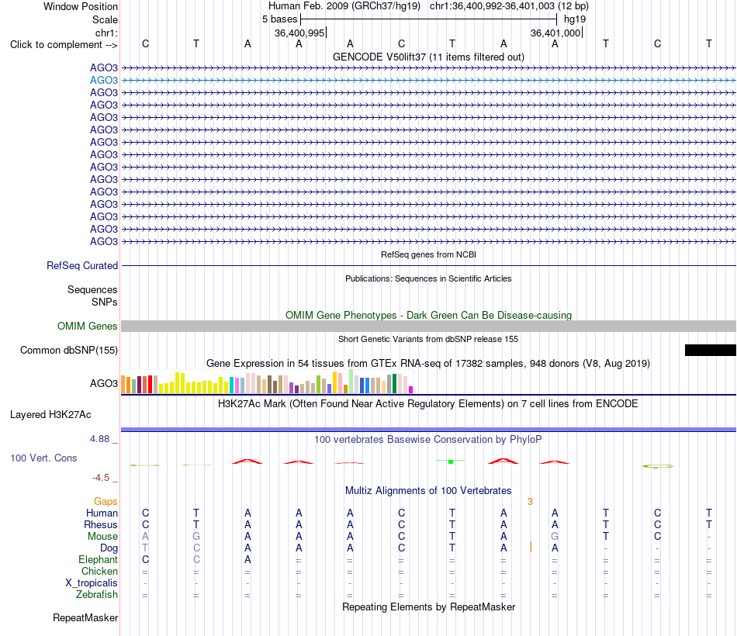Click the orange '3' gap count

[x=530, y=502]
